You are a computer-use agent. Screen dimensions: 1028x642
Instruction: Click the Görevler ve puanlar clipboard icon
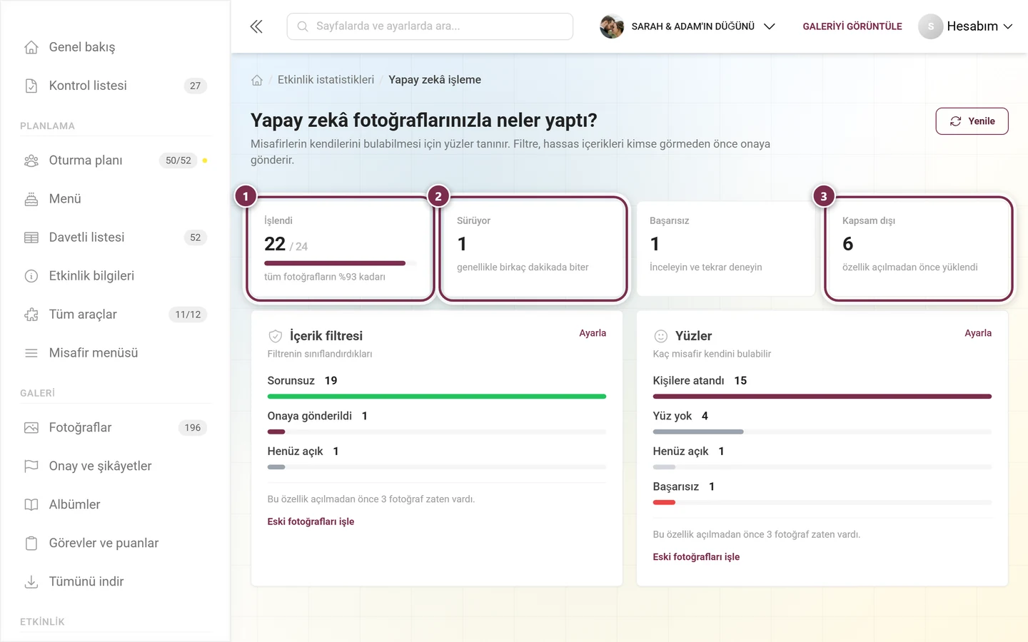(31, 544)
